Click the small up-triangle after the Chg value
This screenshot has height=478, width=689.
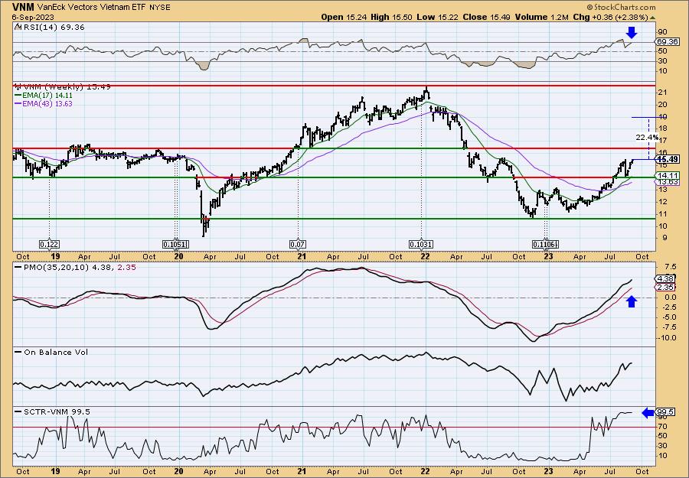tap(652, 18)
